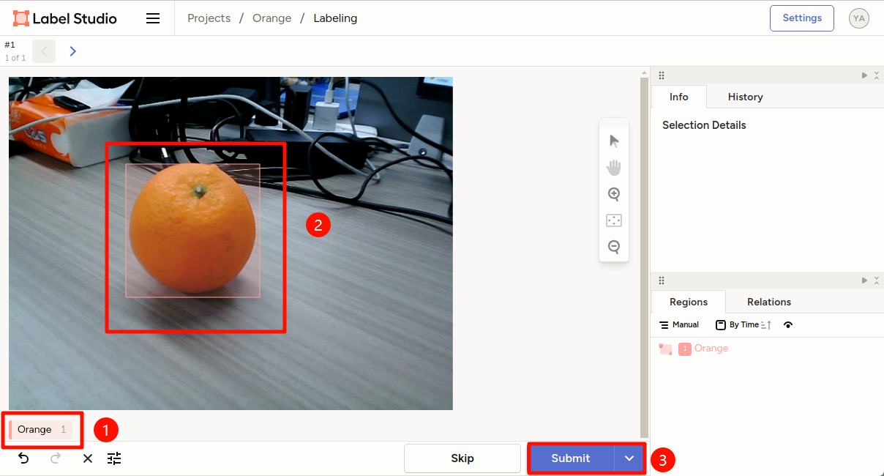Click the Selection Details heading
884x476 pixels.
point(704,125)
